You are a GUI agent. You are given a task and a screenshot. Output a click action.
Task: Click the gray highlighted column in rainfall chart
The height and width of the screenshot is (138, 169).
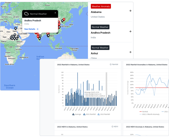(x=106, y=89)
